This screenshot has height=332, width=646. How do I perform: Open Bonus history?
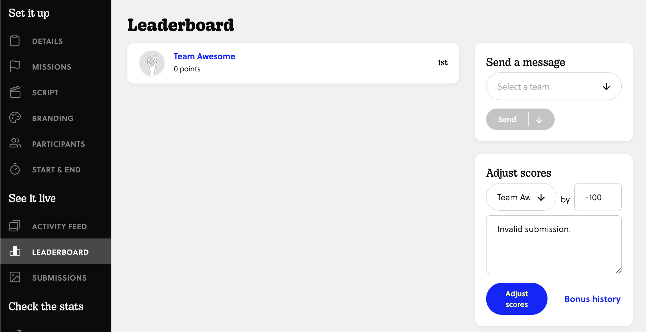(x=592, y=299)
